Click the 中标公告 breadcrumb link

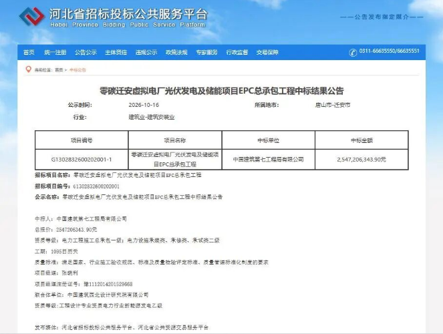click(x=78, y=70)
